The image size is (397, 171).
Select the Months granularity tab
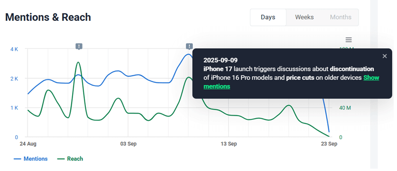[341, 17]
